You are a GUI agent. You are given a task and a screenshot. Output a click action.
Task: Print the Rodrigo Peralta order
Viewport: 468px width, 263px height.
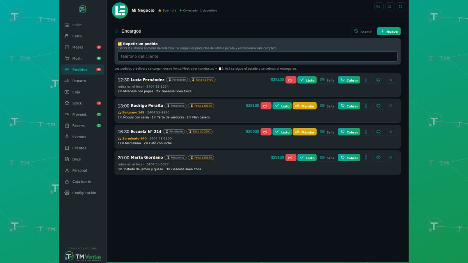coord(379,106)
